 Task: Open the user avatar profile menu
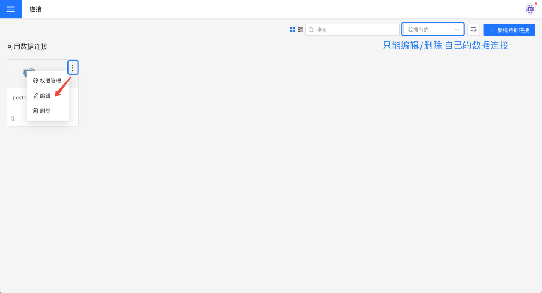530,9
